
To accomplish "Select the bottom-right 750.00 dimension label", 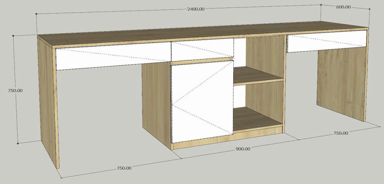I will pyautogui.click(x=340, y=133).
